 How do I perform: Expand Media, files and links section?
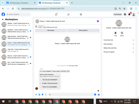(119, 48)
